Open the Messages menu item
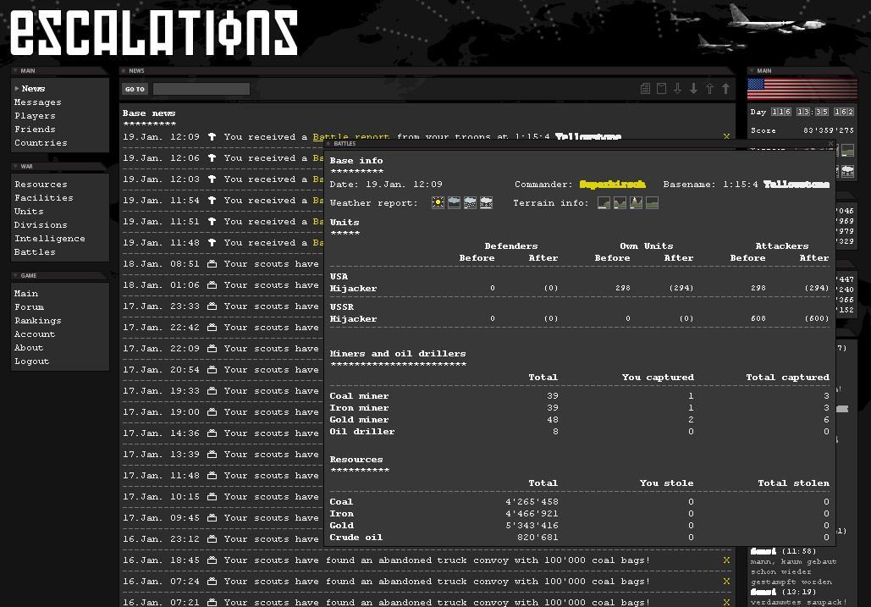 point(37,102)
